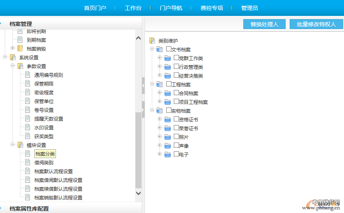Screen dimensions: 344x213
Task: Check the 党群工作类 checkbox
Action: (x=176, y=57)
